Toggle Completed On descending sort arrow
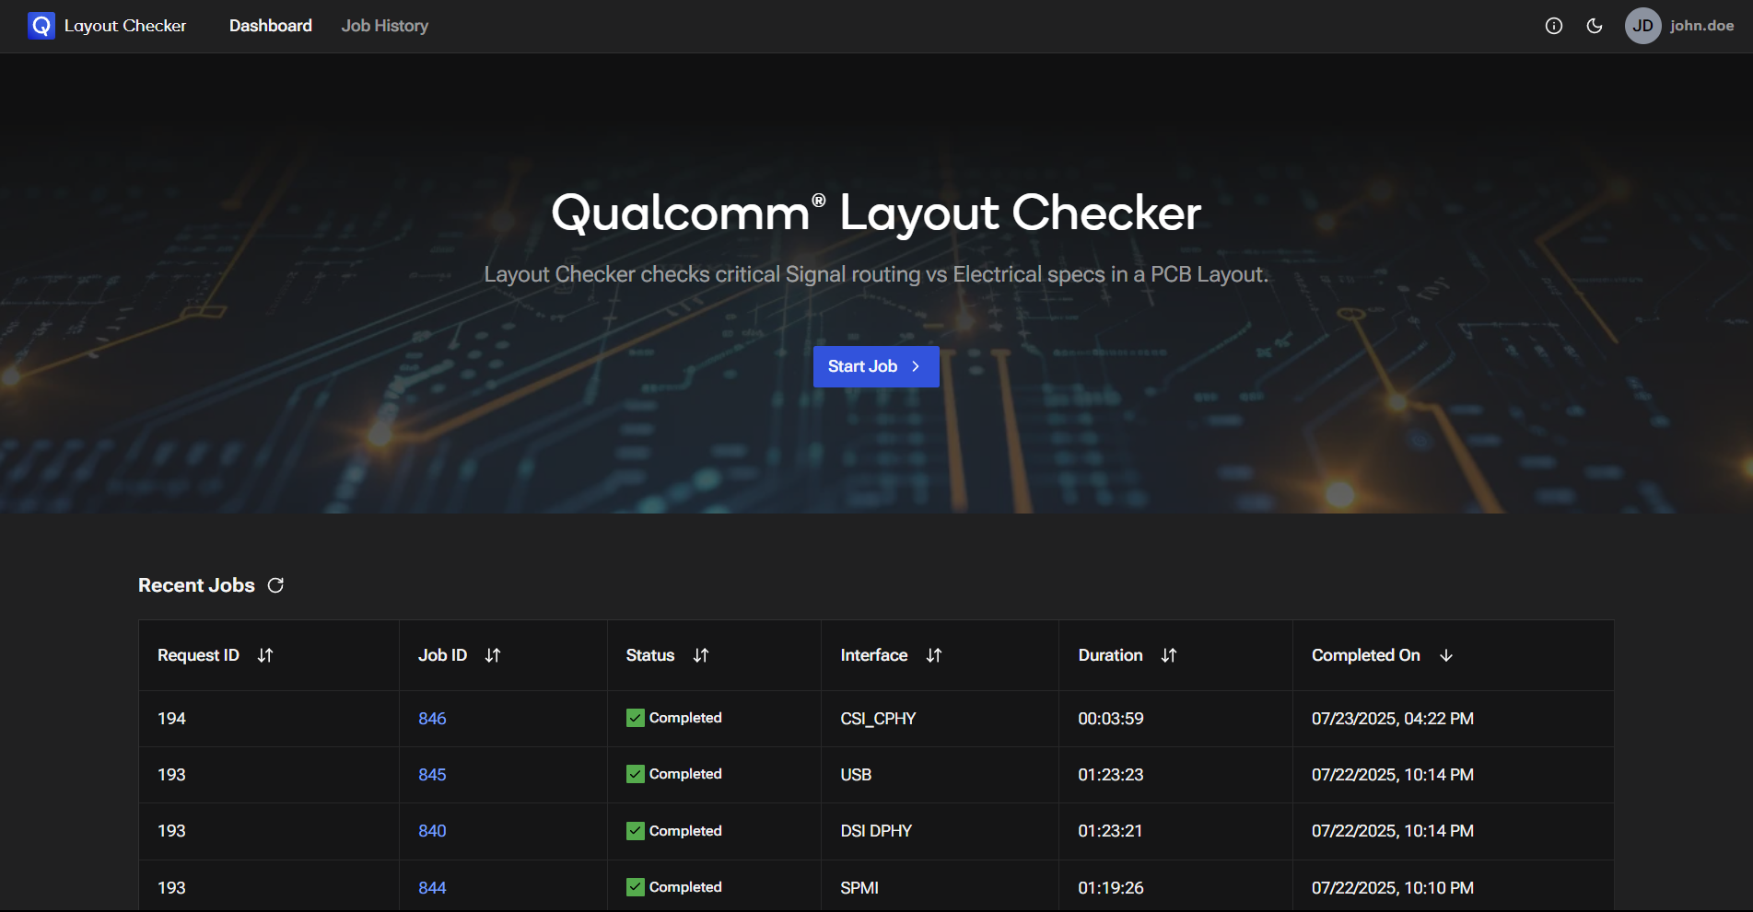1753x912 pixels. pyautogui.click(x=1446, y=655)
